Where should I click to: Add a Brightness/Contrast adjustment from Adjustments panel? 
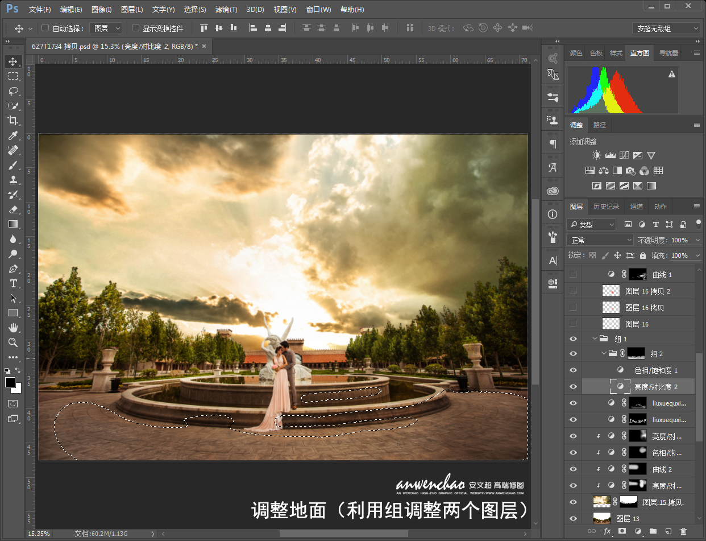tap(596, 155)
